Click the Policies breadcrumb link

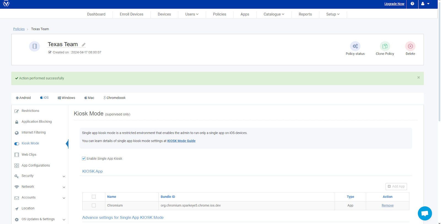point(19,29)
